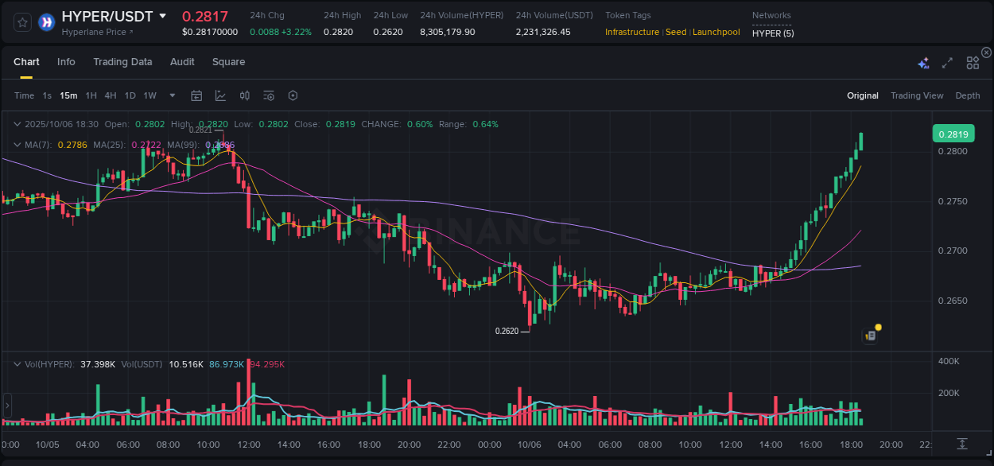
Task: Open the Audit tab
Action: click(x=182, y=62)
